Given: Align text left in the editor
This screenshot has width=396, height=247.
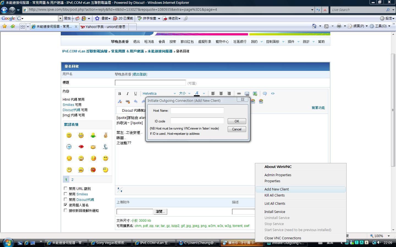Looking at the screenshot, I should coord(213,94).
